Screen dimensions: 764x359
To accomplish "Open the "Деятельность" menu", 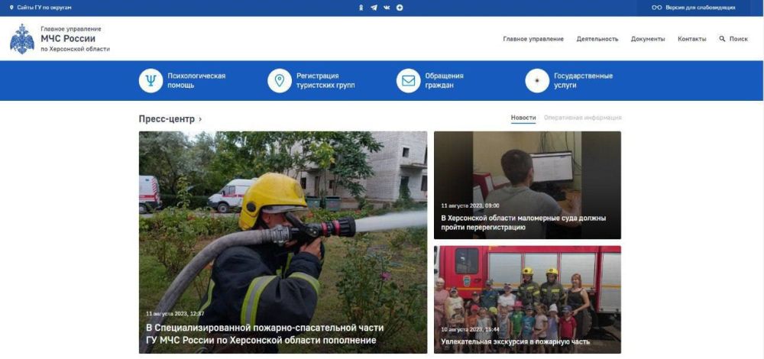I will [597, 39].
